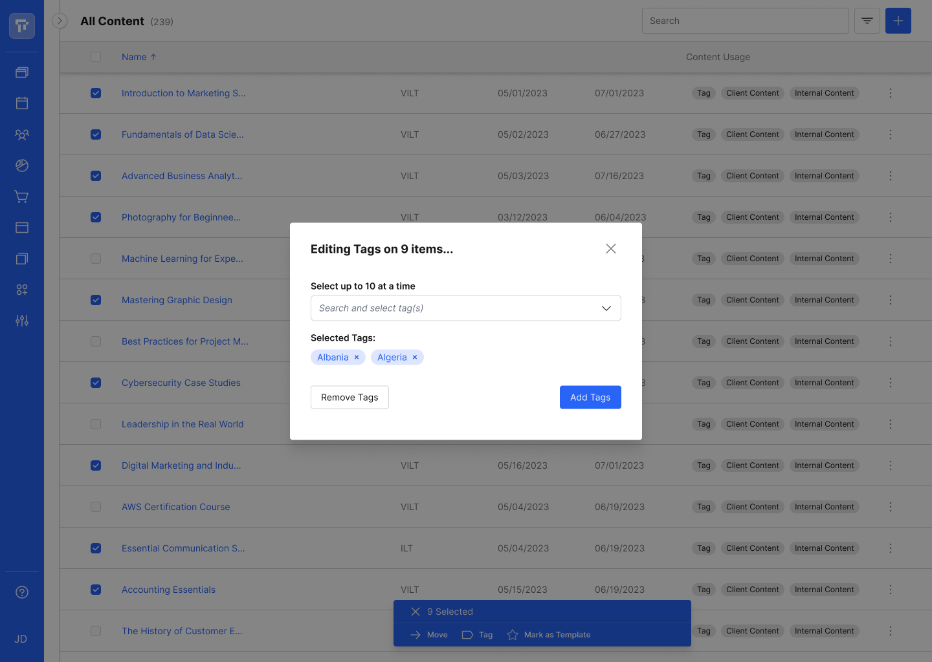Click the Tag chip in Introduction to Marketing row

704,93
